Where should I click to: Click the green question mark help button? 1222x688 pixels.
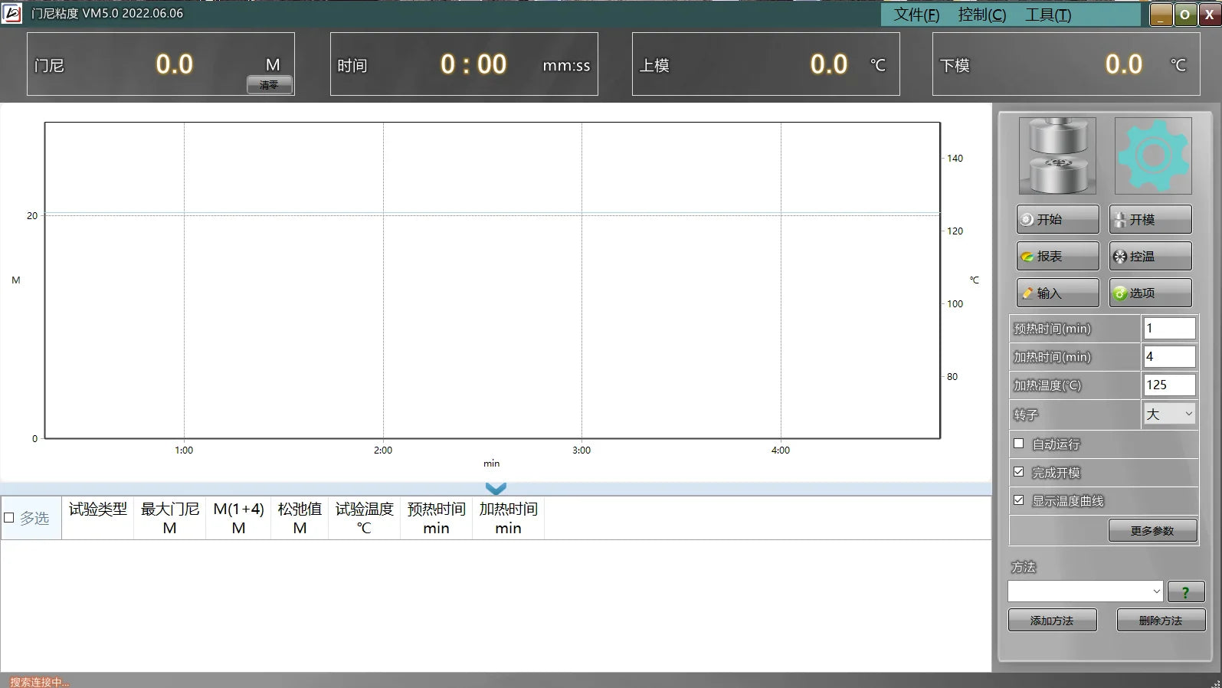click(x=1185, y=592)
